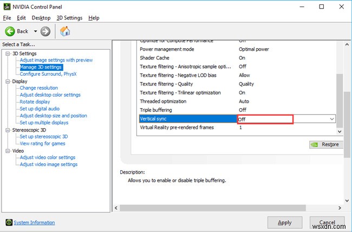This screenshot has height=232, width=352.
Task: Click the System Information icon
Action: (9, 222)
